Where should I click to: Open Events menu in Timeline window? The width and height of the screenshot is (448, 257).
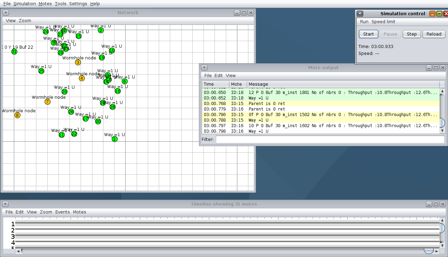coord(63,212)
